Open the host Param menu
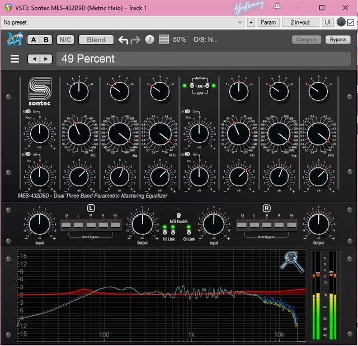Viewport: 358px width, 346px height. click(268, 22)
